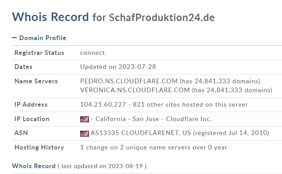
Task: Click the SchafProduktion24.de domain title
Action: pos(162,18)
